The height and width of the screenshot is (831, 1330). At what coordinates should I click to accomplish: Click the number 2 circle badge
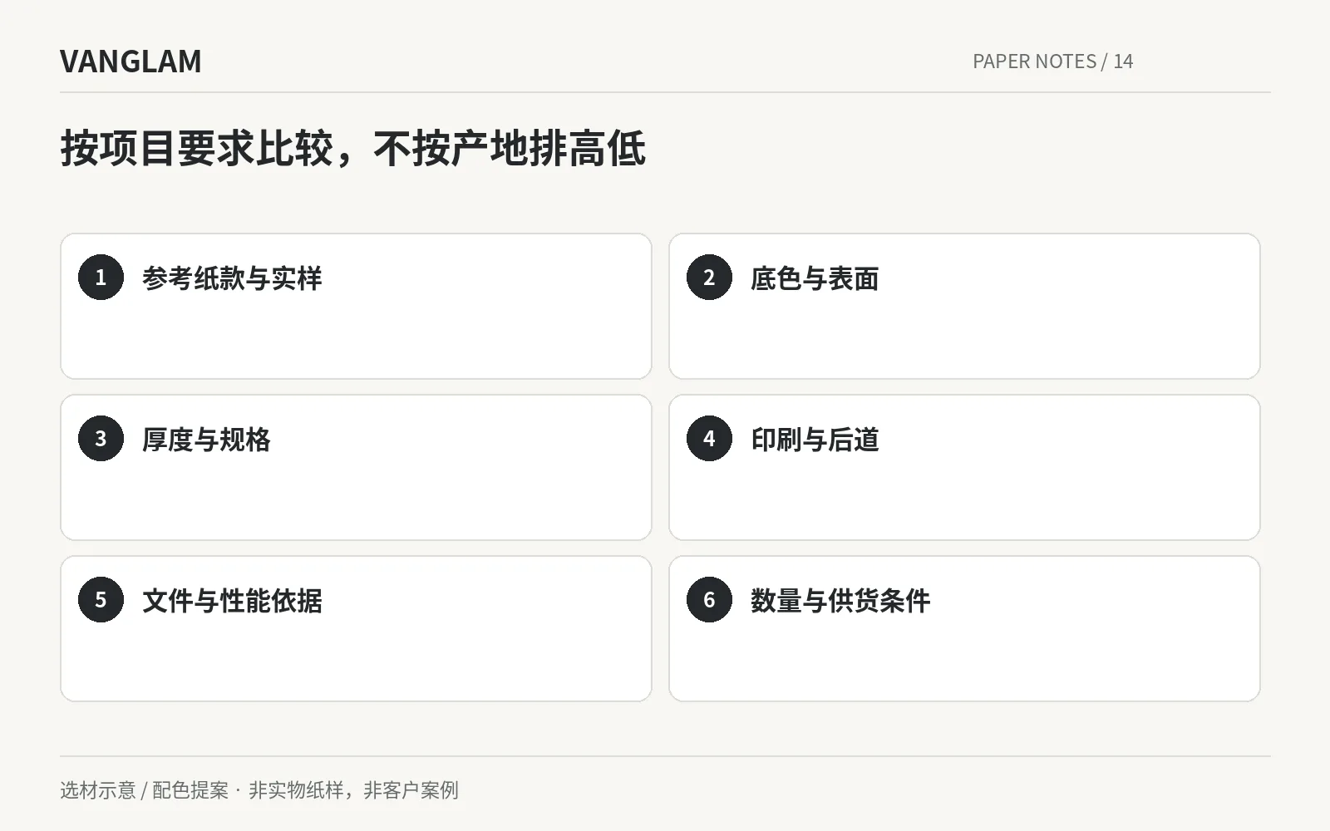tap(709, 277)
